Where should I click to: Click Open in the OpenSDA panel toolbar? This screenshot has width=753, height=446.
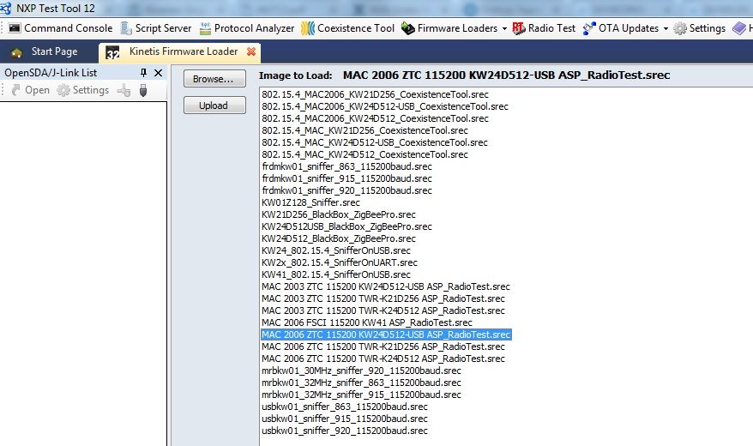(31, 90)
